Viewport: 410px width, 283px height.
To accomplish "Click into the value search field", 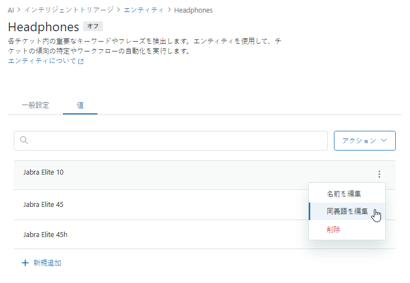I will point(171,141).
